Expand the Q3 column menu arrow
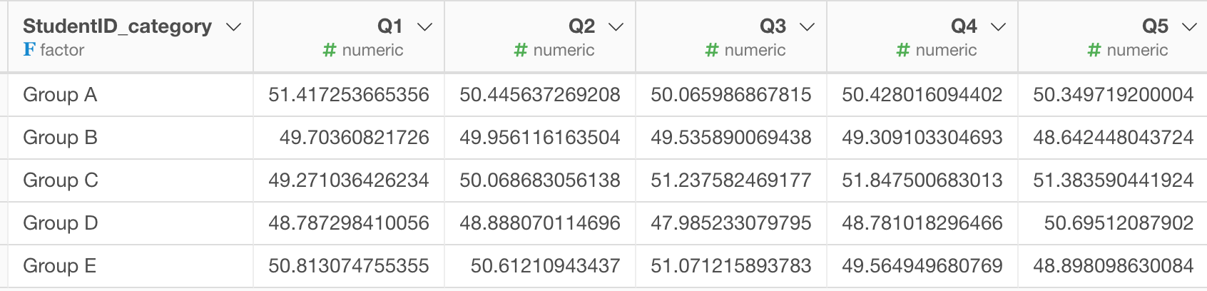Viewport: 1207px width, 291px height. coord(807,27)
